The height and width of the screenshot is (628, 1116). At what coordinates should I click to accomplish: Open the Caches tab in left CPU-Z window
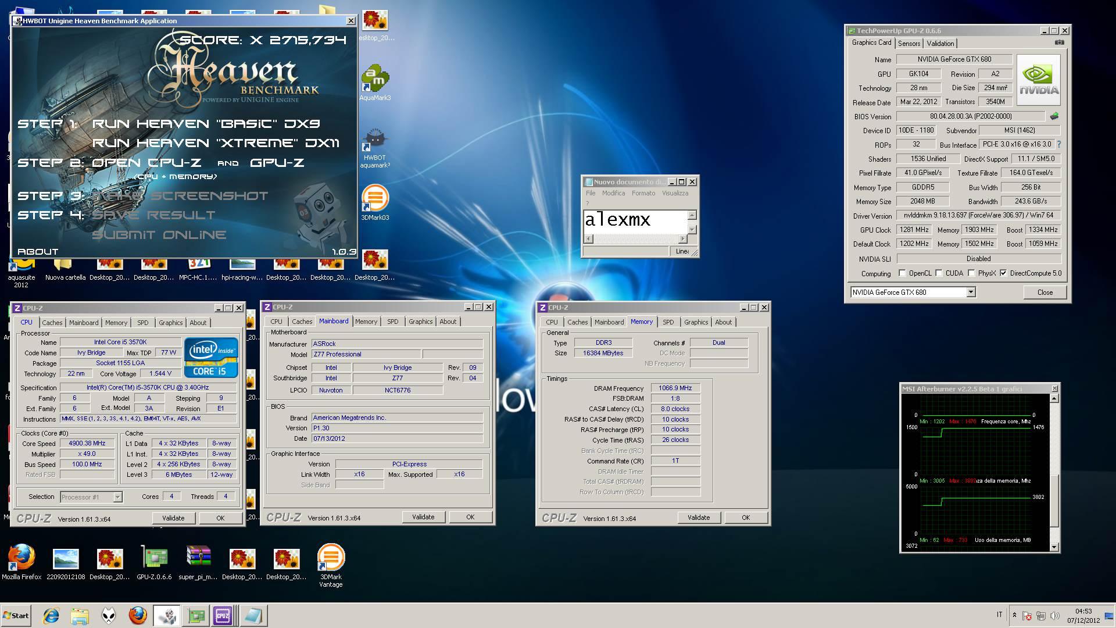52,323
